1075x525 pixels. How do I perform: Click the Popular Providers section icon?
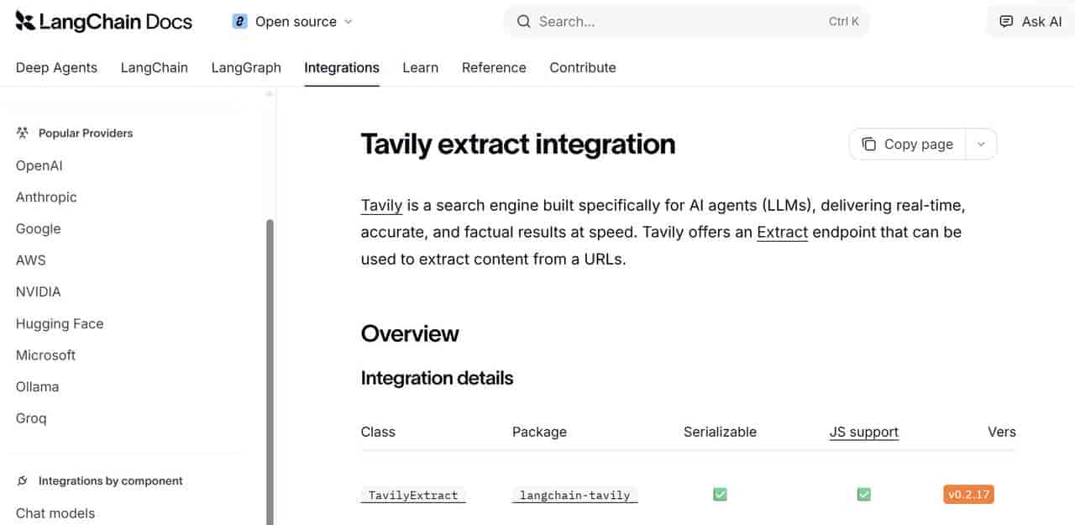coord(23,133)
